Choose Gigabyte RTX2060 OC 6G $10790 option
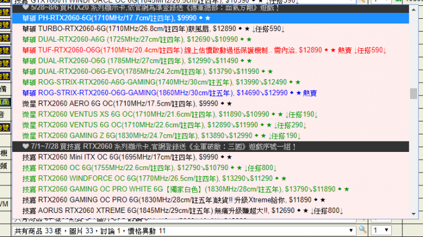The height and width of the screenshot is (237, 423). pos(210,168)
